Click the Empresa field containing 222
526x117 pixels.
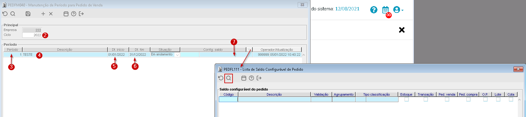tap(32, 30)
